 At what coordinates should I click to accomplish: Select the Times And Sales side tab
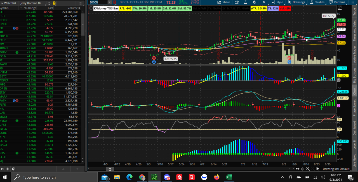[355, 31]
